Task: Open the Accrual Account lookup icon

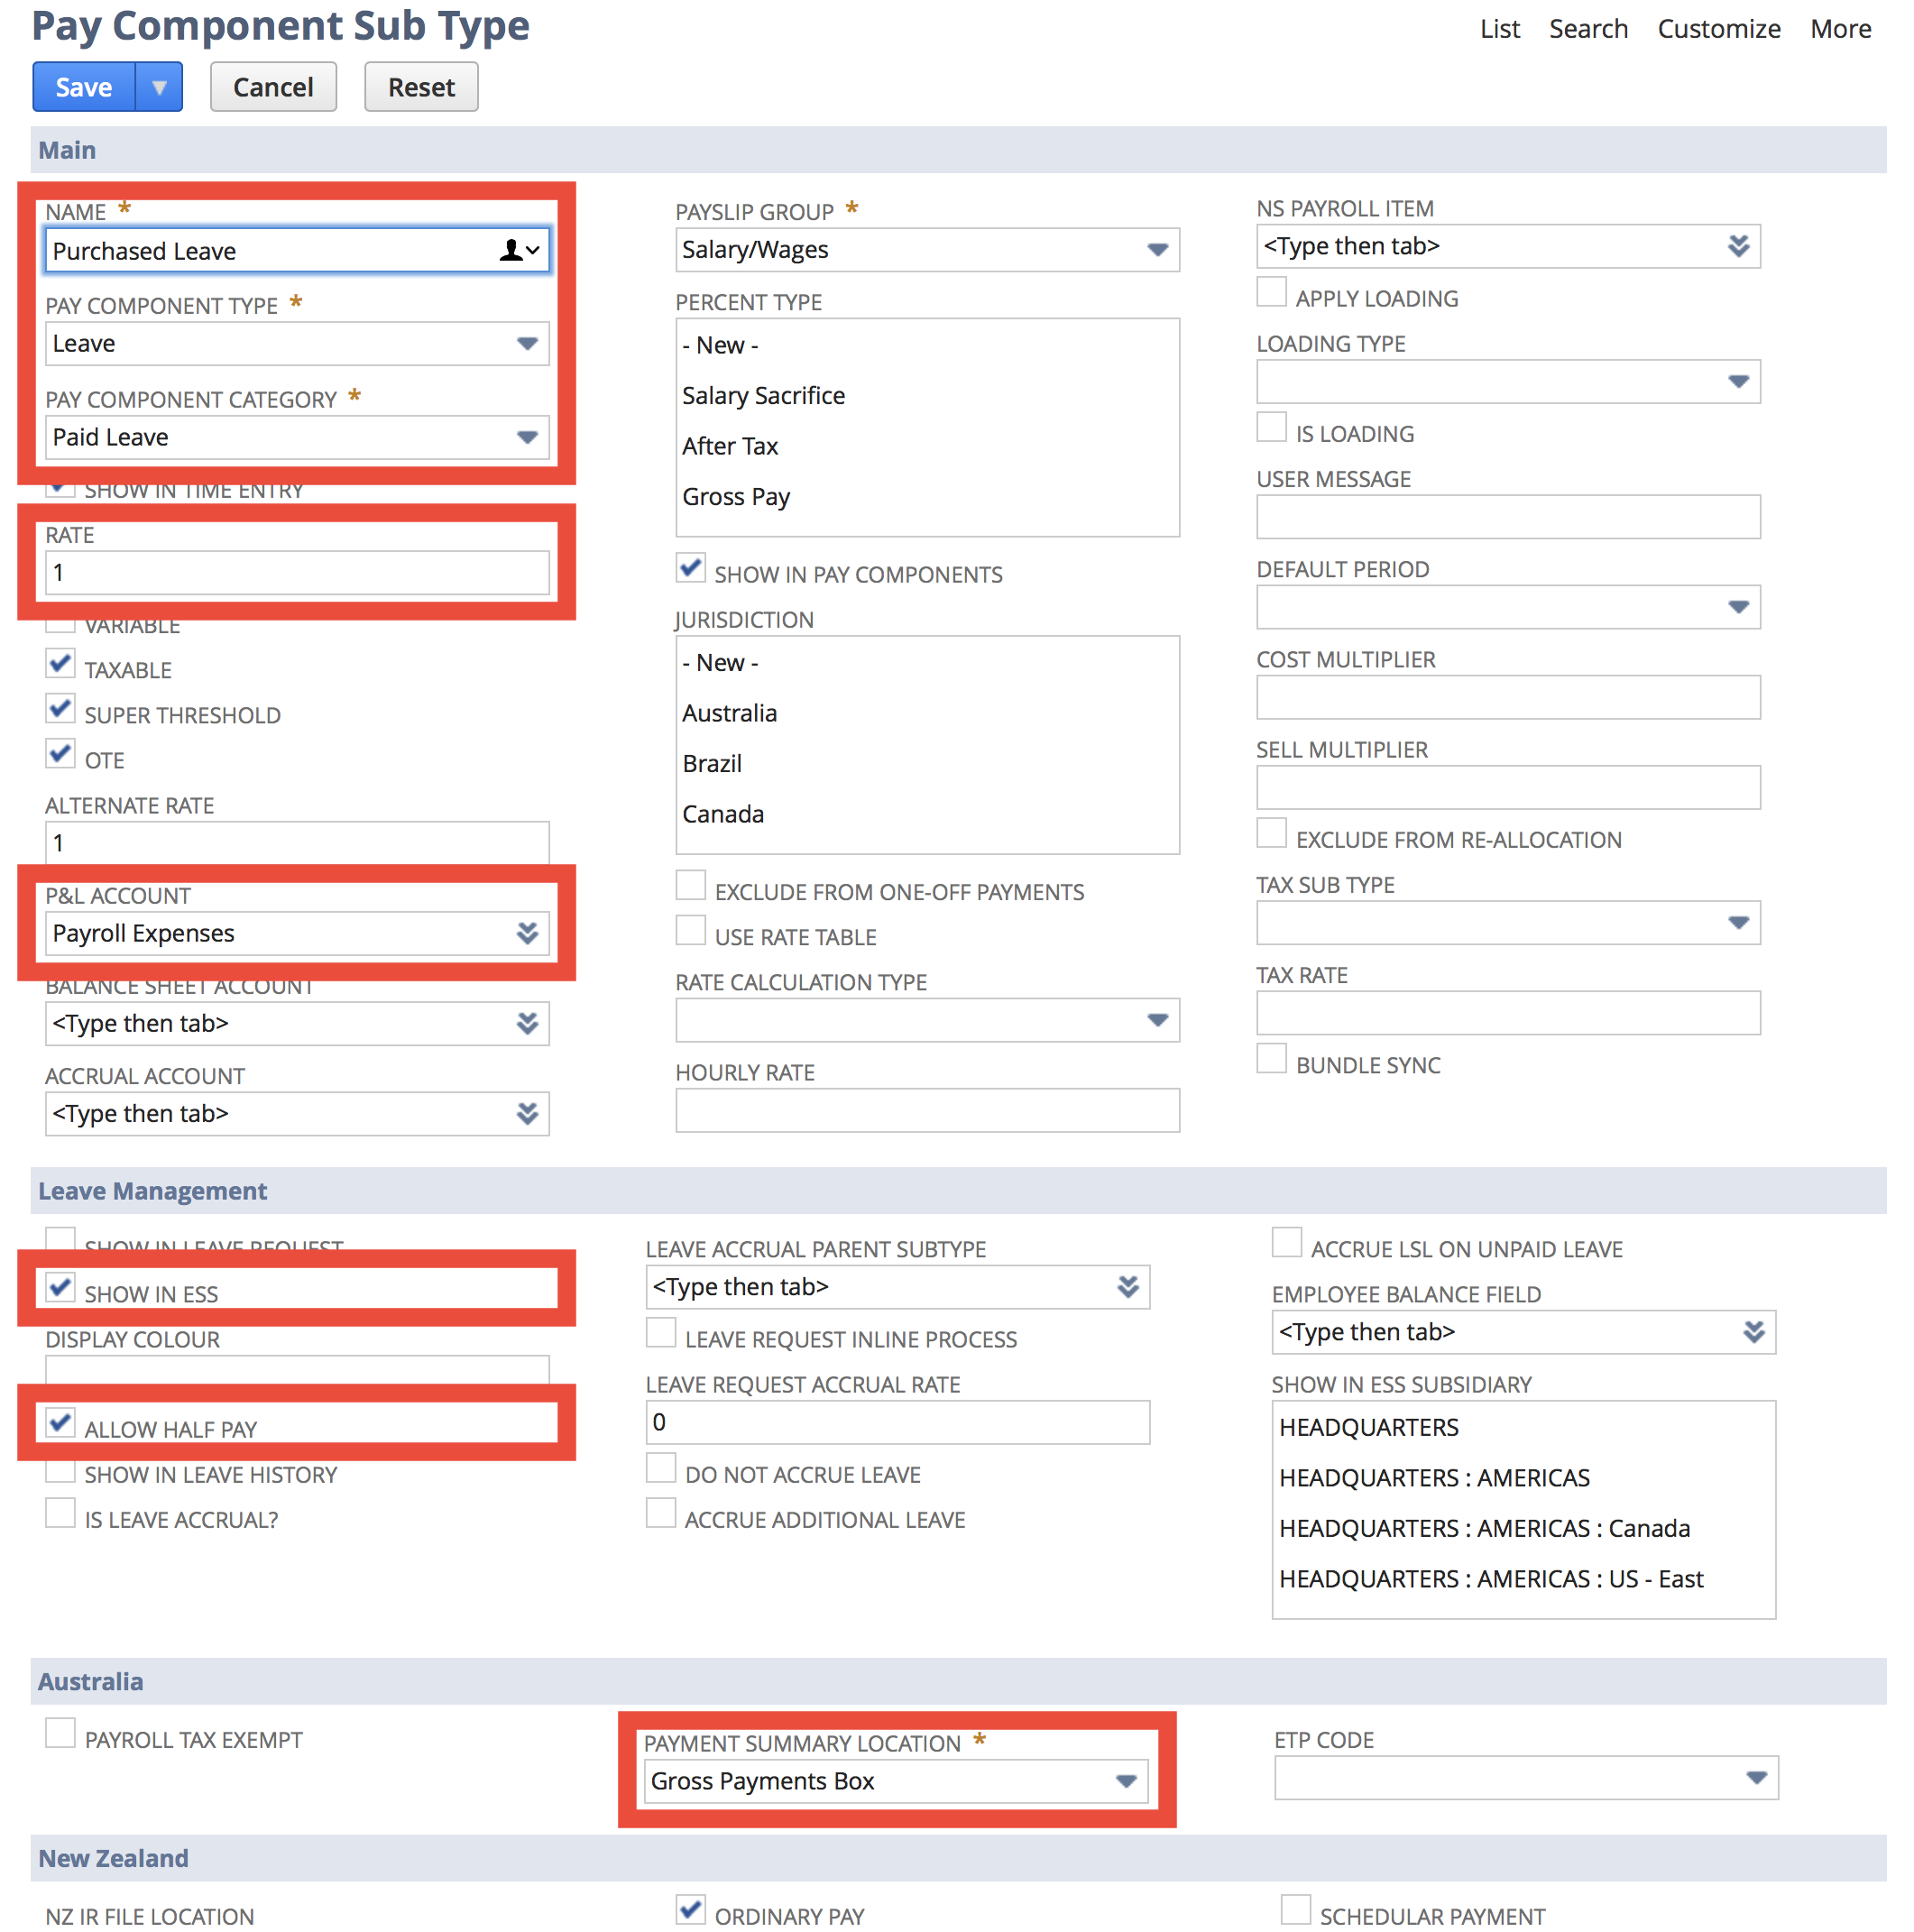Action: (x=527, y=1113)
